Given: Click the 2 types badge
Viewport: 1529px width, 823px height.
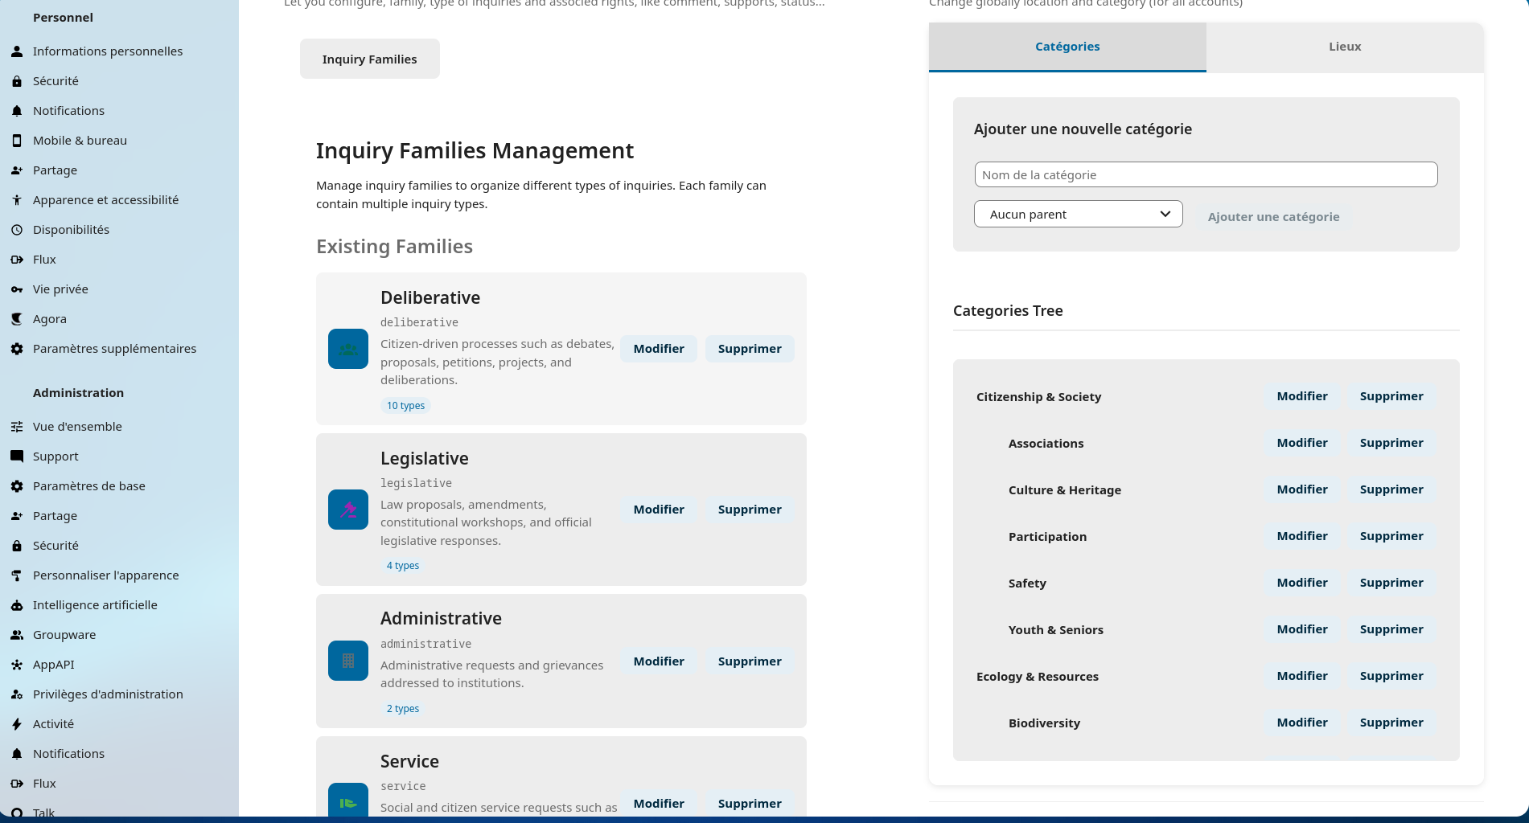Looking at the screenshot, I should (x=403, y=709).
